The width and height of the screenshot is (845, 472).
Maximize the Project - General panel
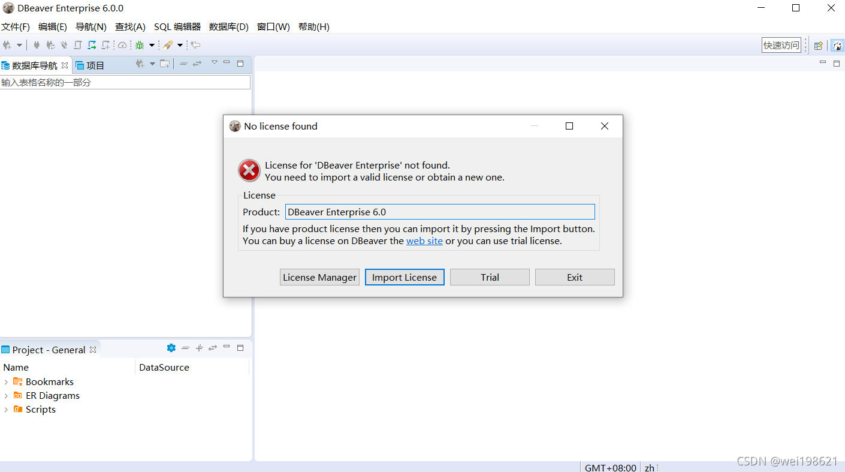(240, 347)
